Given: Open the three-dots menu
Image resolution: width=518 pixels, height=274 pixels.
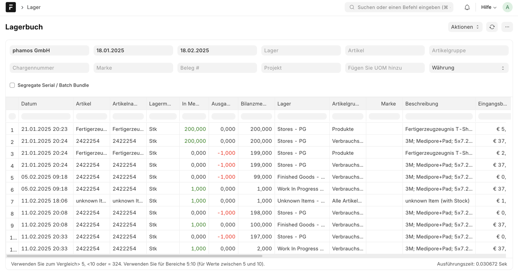Looking at the screenshot, I should (507, 27).
